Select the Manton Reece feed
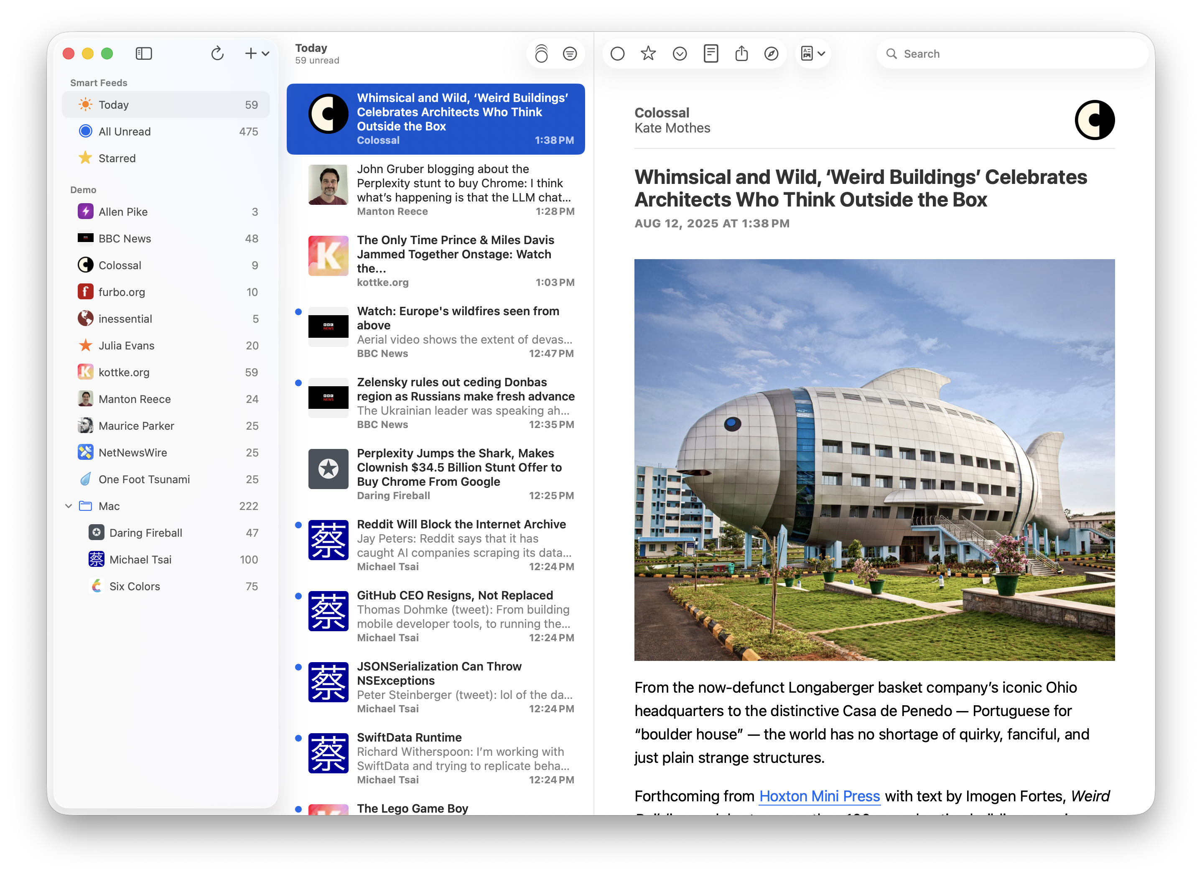This screenshot has height=877, width=1202. [x=166, y=399]
